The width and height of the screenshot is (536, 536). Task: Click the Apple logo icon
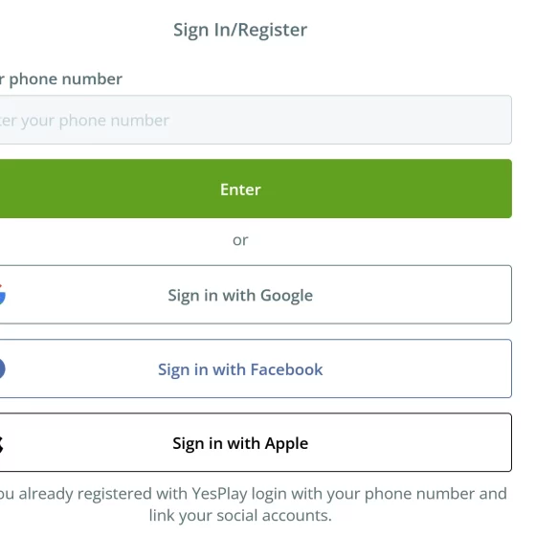point(2,444)
